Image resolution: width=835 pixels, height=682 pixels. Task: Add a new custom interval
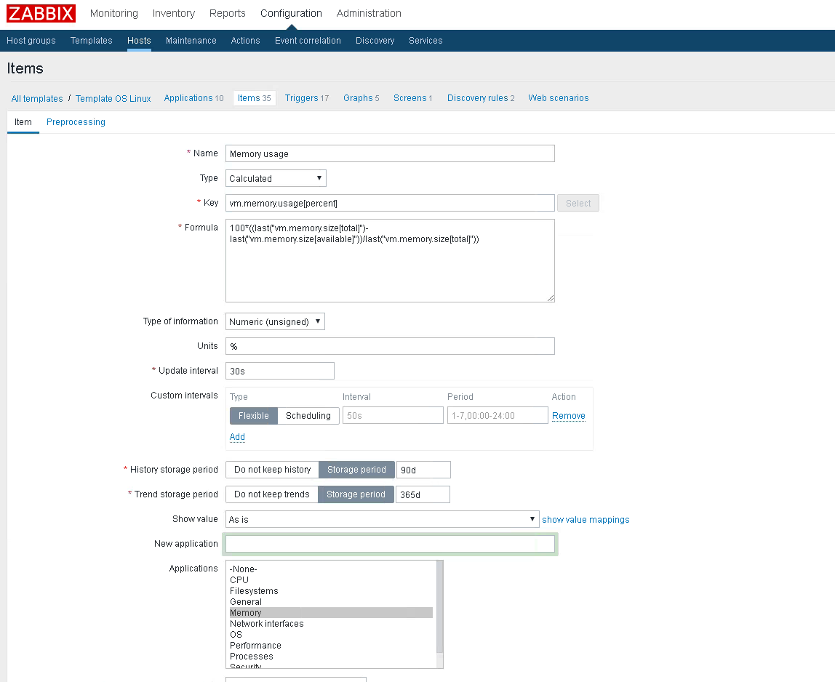point(237,436)
